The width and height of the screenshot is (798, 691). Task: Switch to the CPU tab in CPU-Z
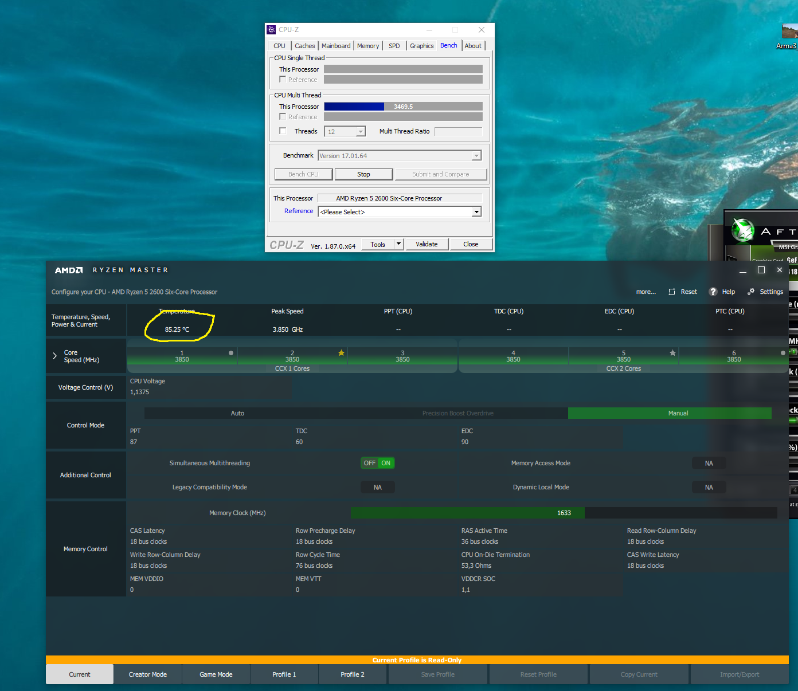pyautogui.click(x=279, y=46)
